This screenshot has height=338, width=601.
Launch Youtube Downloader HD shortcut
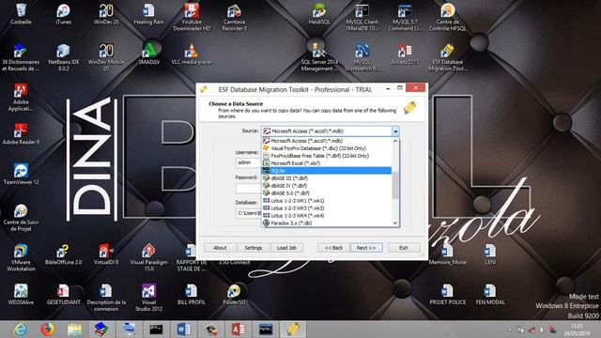pos(192,17)
